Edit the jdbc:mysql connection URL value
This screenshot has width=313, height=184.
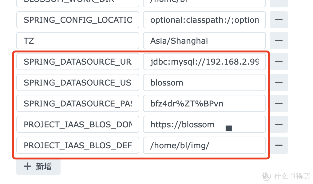click(x=204, y=62)
